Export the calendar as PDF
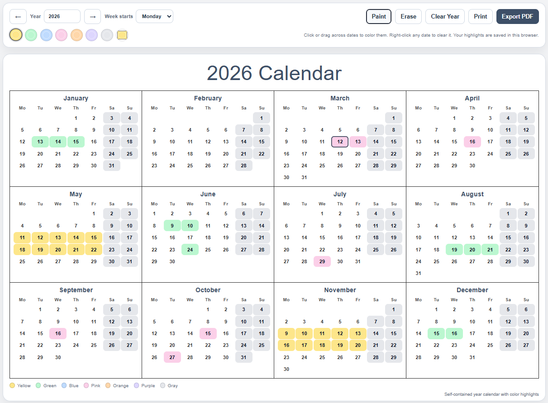The height and width of the screenshot is (403, 548). click(x=517, y=16)
